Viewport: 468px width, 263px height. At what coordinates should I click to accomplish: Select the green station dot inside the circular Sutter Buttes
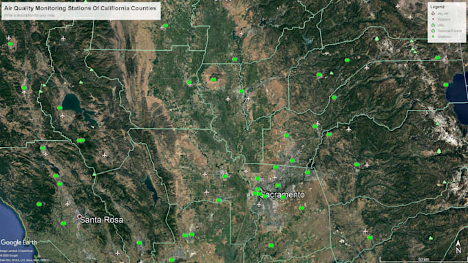(x=214, y=79)
